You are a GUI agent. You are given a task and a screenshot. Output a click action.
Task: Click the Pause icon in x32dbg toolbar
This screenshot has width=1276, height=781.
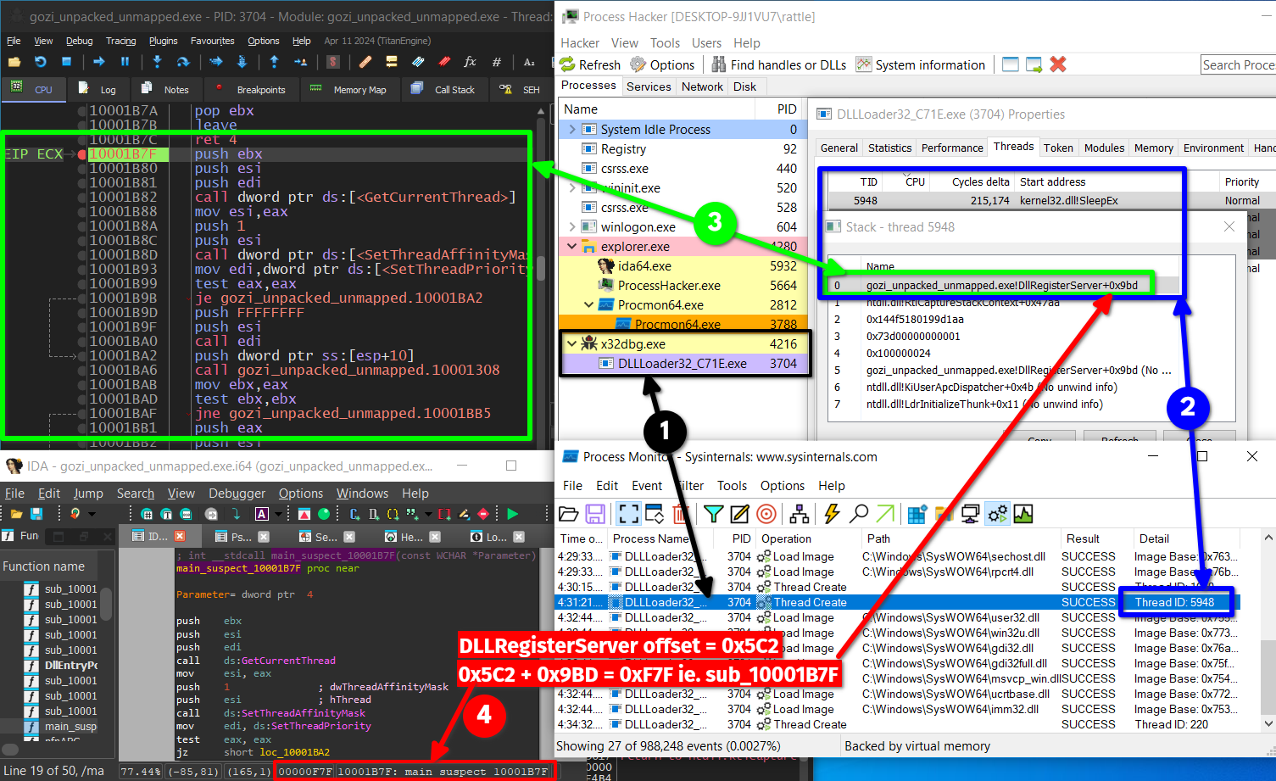(125, 62)
